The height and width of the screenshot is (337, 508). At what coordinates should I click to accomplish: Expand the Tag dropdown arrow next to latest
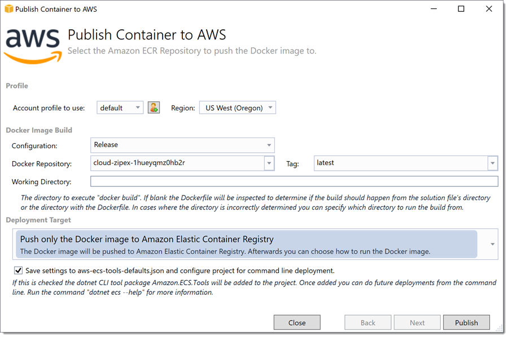click(x=492, y=163)
